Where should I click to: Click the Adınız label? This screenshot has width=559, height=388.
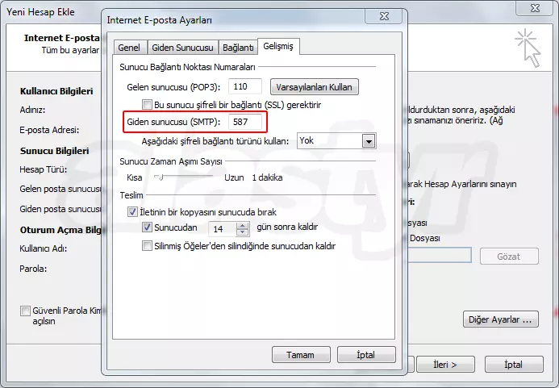tap(32, 110)
